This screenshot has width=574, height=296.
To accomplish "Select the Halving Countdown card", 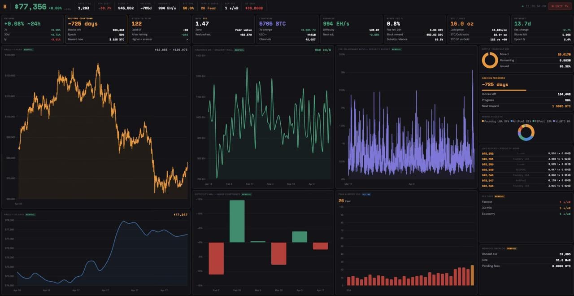I will pyautogui.click(x=96, y=29).
